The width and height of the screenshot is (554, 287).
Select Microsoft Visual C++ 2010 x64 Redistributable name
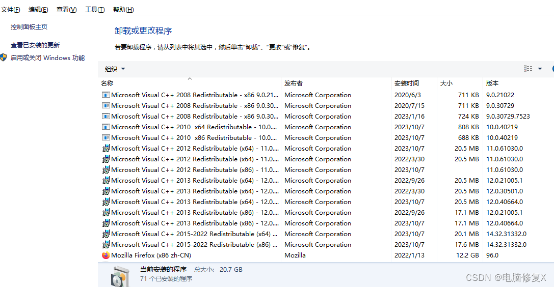pos(194,127)
